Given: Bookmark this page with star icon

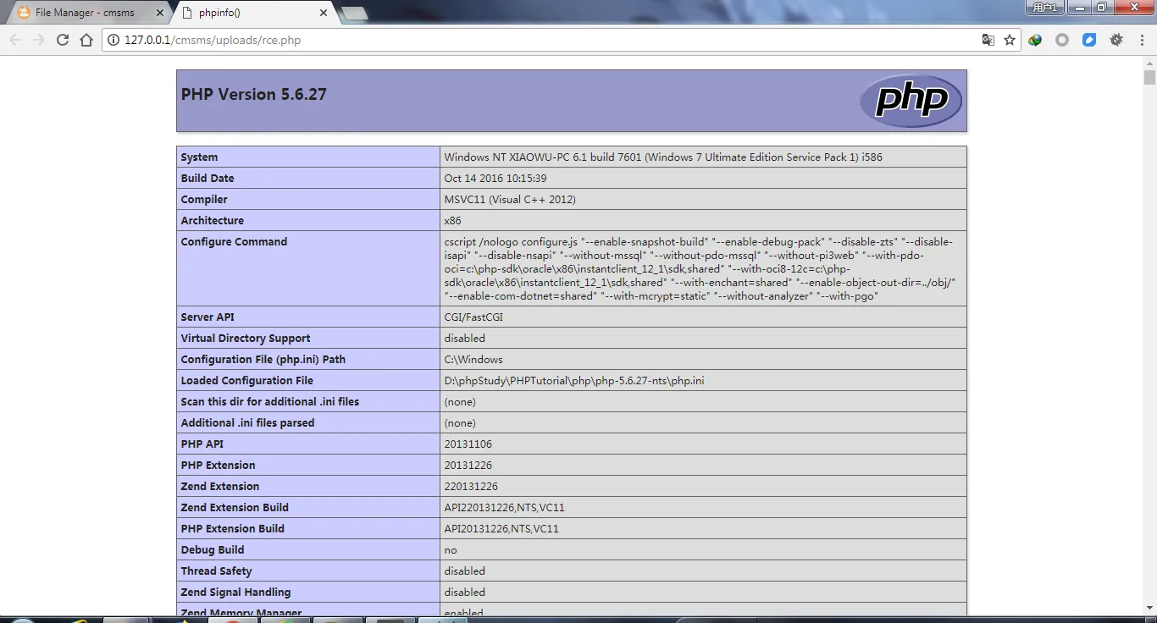Looking at the screenshot, I should point(1010,40).
